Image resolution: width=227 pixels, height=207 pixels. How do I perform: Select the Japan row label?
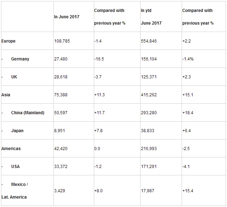pos(17,131)
